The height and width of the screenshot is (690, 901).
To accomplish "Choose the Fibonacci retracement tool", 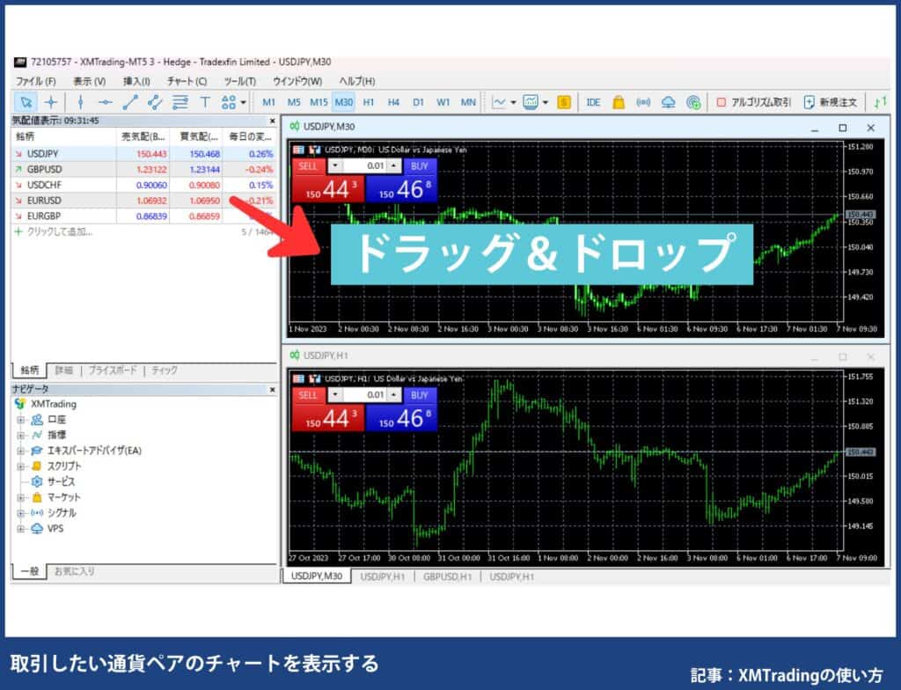I will click(179, 102).
